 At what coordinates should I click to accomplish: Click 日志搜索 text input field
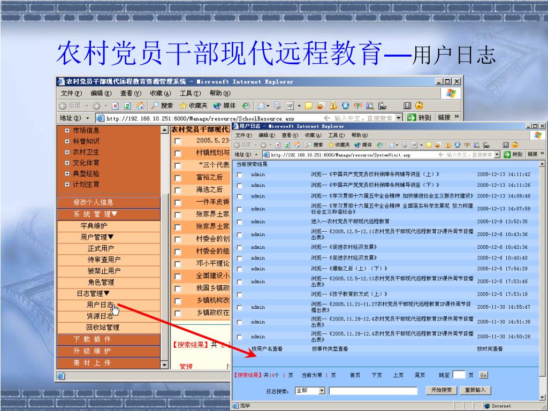coord(373,391)
